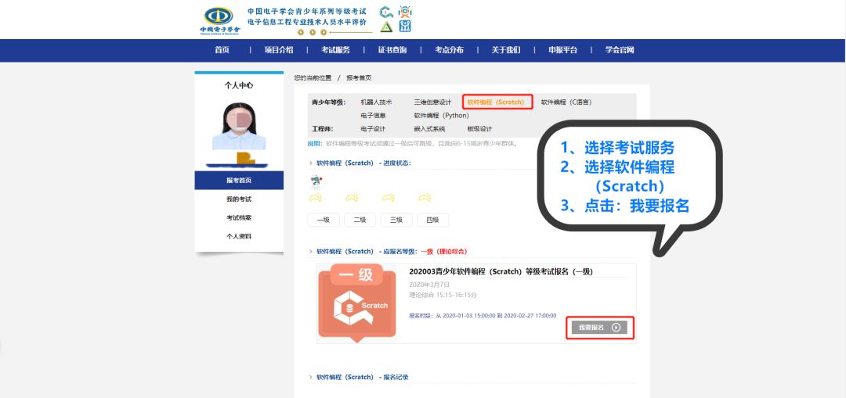Choose the 软件编程（Scratch）exam category
The height and width of the screenshot is (398, 846).
(x=497, y=102)
